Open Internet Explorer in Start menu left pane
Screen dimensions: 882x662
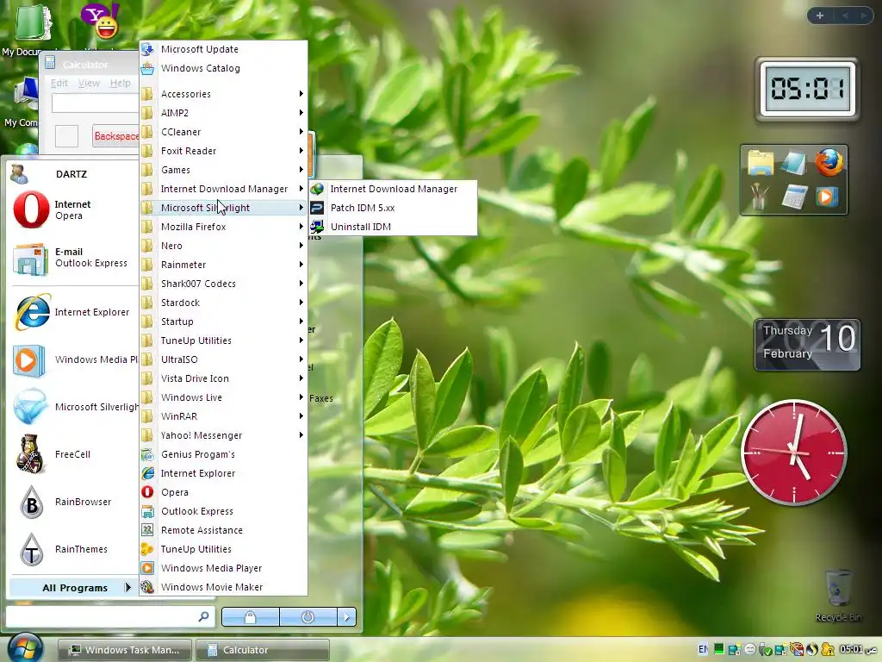(72, 312)
